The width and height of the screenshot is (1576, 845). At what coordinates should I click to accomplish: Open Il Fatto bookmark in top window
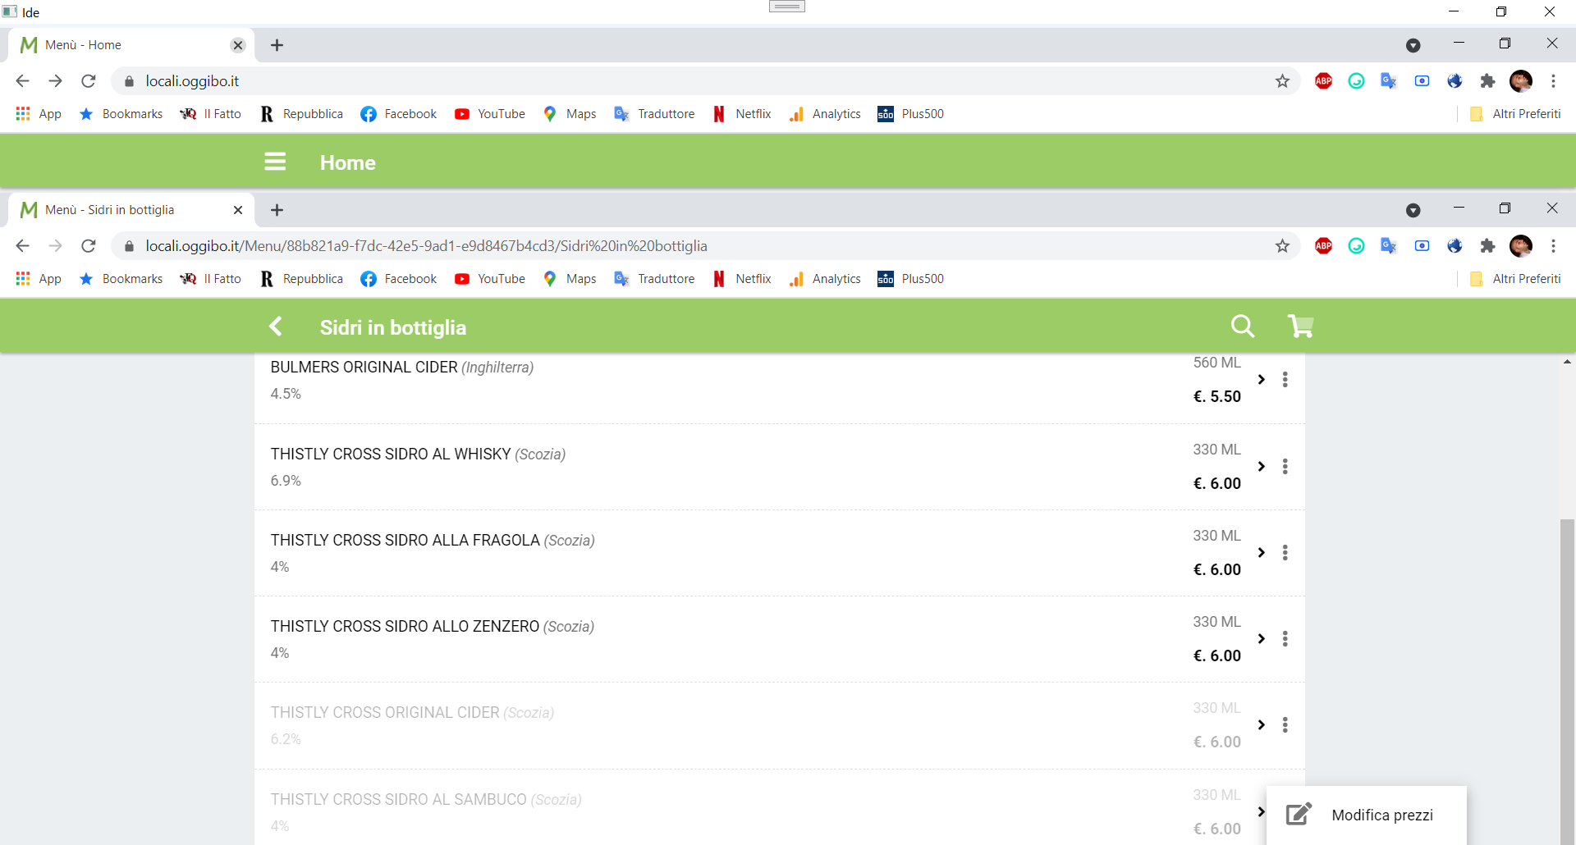click(211, 114)
